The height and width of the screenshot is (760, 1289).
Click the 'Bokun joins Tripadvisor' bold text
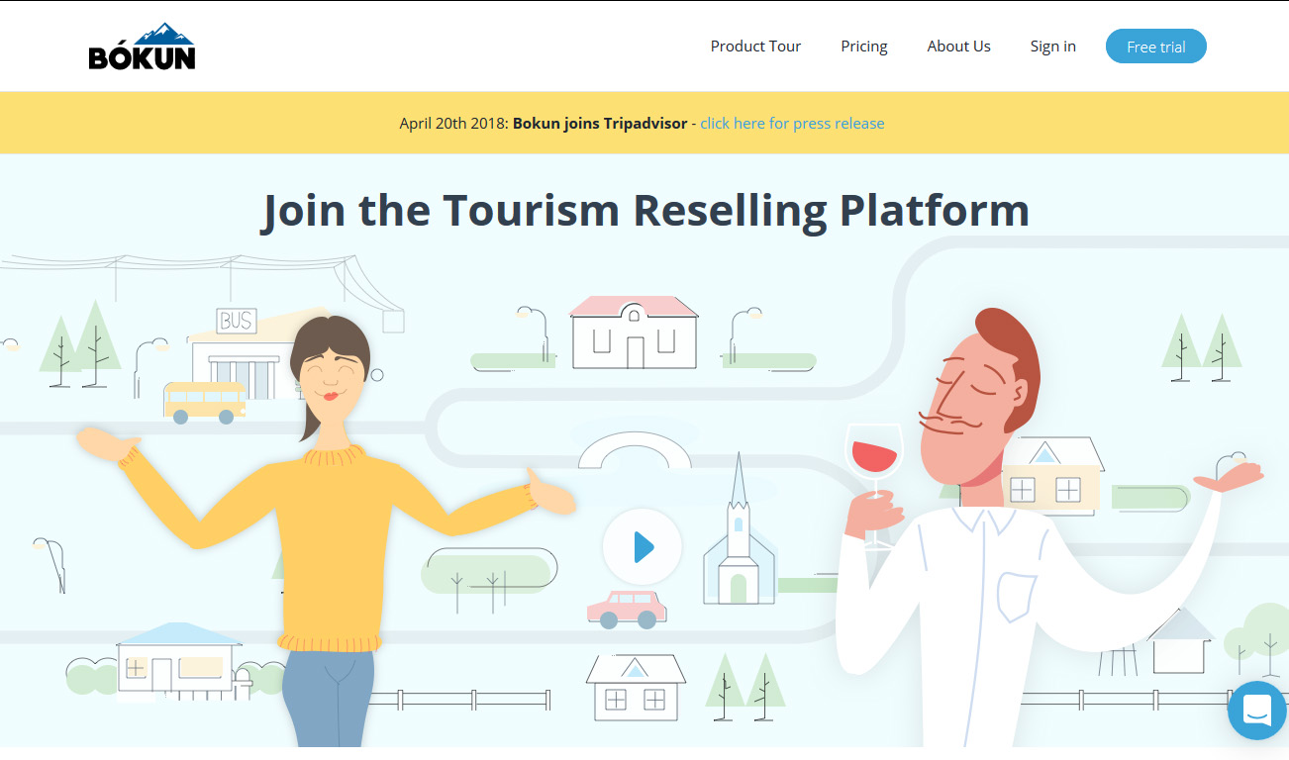[599, 124]
